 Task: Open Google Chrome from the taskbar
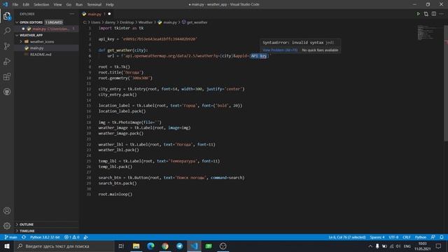pyautogui.click(x=165, y=246)
